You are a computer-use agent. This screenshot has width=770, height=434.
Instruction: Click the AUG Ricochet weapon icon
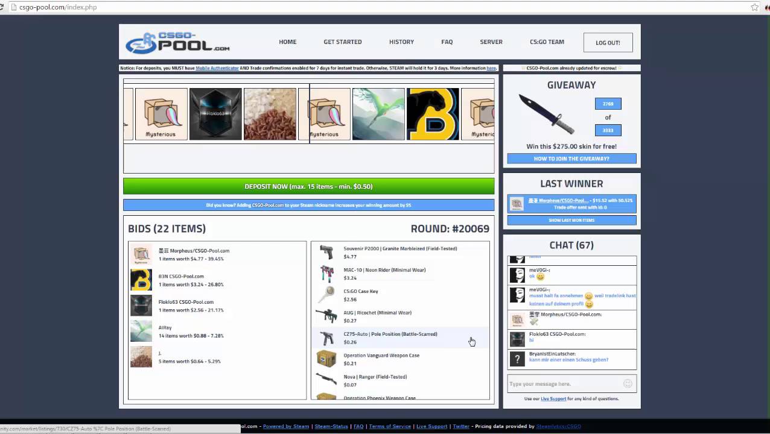click(326, 316)
